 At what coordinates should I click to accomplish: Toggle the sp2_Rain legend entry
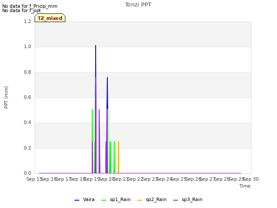tap(152, 200)
